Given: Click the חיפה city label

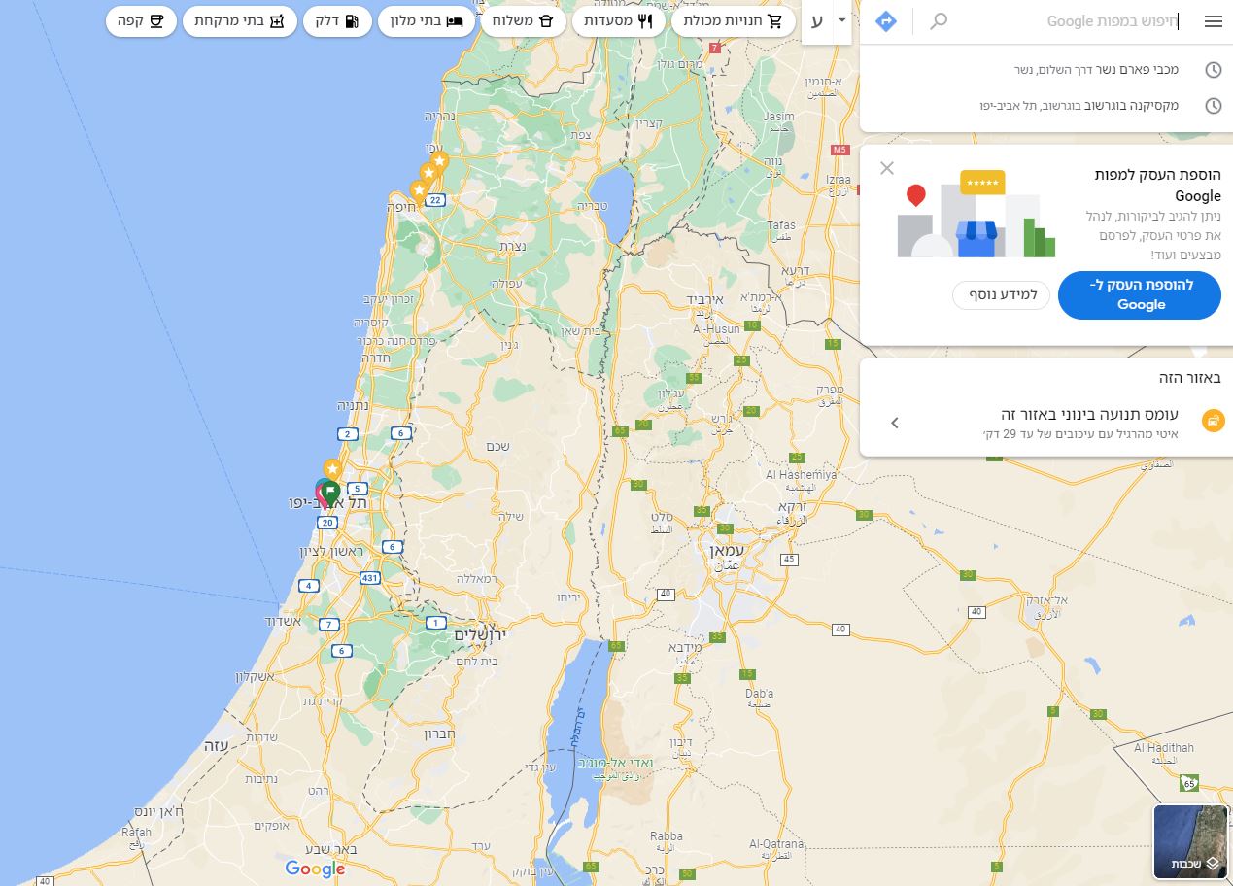Looking at the screenshot, I should (400, 207).
